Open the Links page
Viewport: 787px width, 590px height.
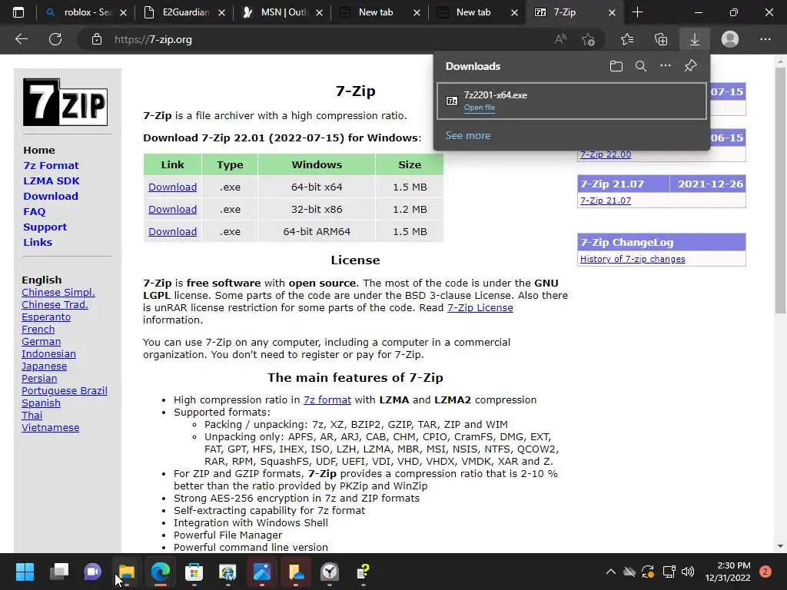tap(38, 242)
